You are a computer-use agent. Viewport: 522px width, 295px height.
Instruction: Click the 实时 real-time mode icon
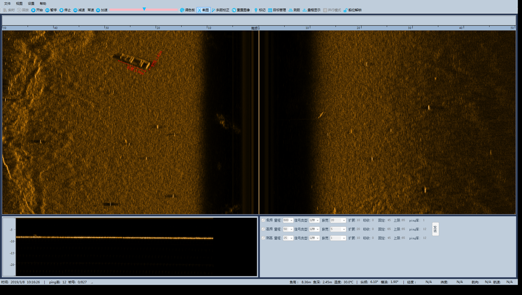(x=5, y=10)
